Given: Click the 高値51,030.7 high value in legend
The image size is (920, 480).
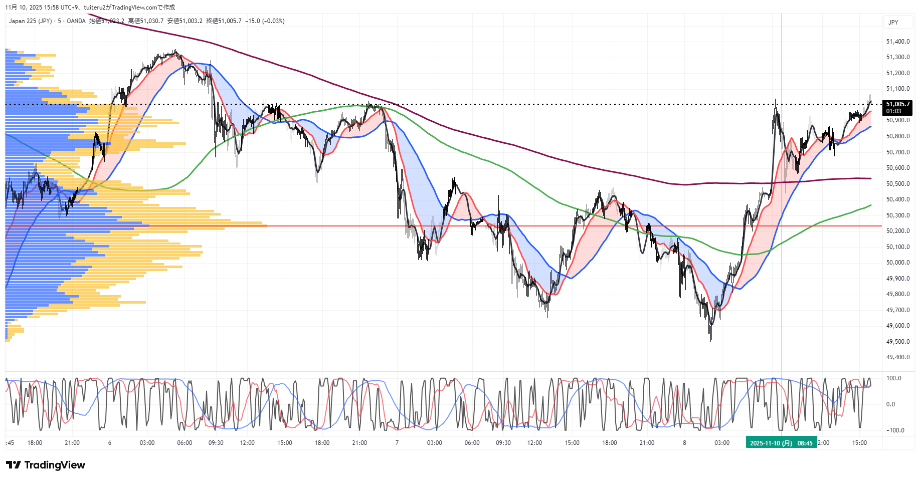Looking at the screenshot, I should click(x=146, y=21).
